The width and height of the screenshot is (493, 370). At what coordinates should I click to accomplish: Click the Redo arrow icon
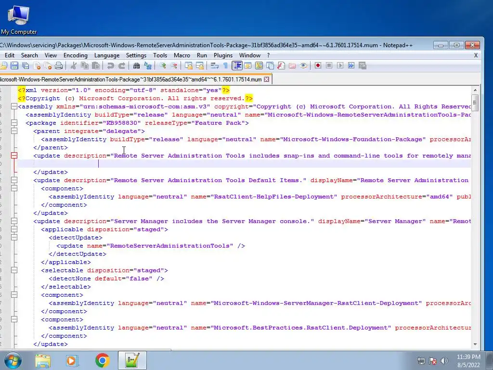[122, 66]
